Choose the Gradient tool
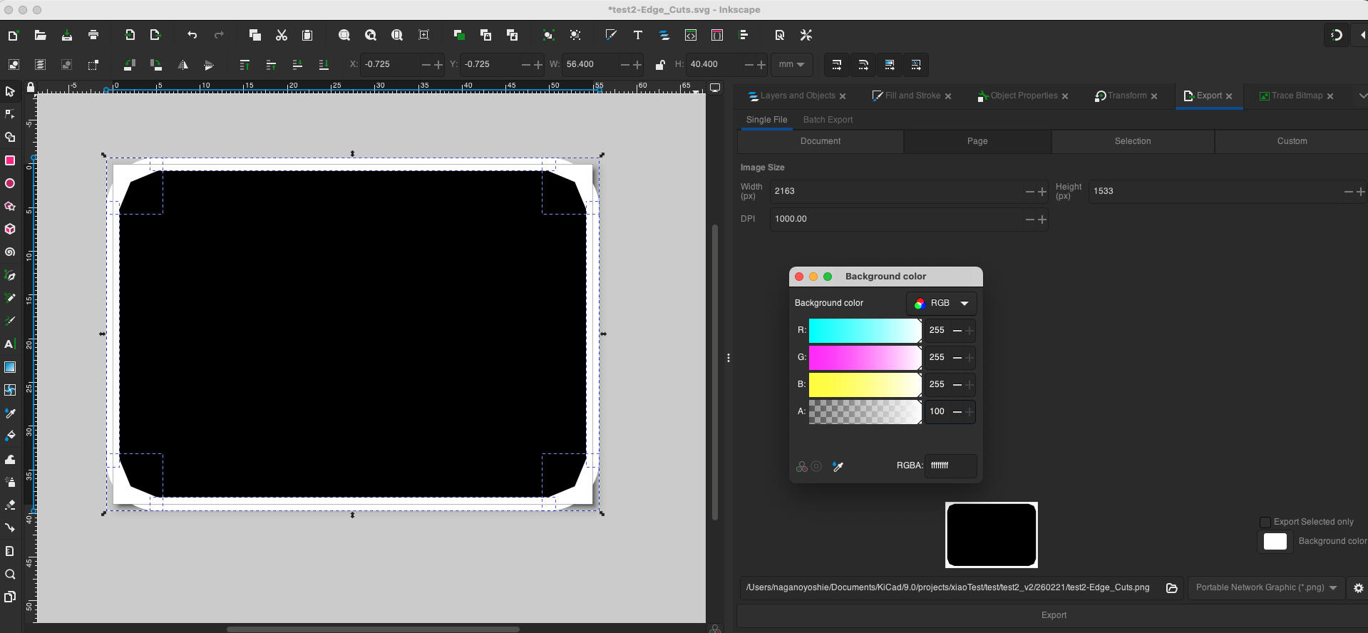Image resolution: width=1368 pixels, height=633 pixels. [10, 367]
